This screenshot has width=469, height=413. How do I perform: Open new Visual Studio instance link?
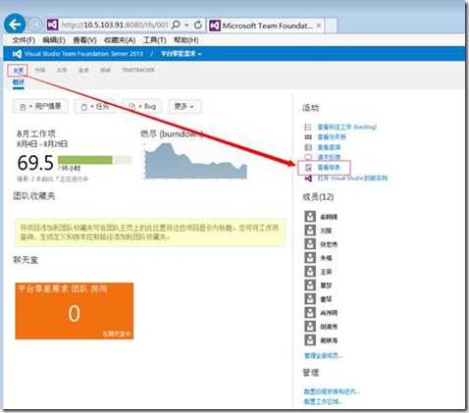coord(352,179)
